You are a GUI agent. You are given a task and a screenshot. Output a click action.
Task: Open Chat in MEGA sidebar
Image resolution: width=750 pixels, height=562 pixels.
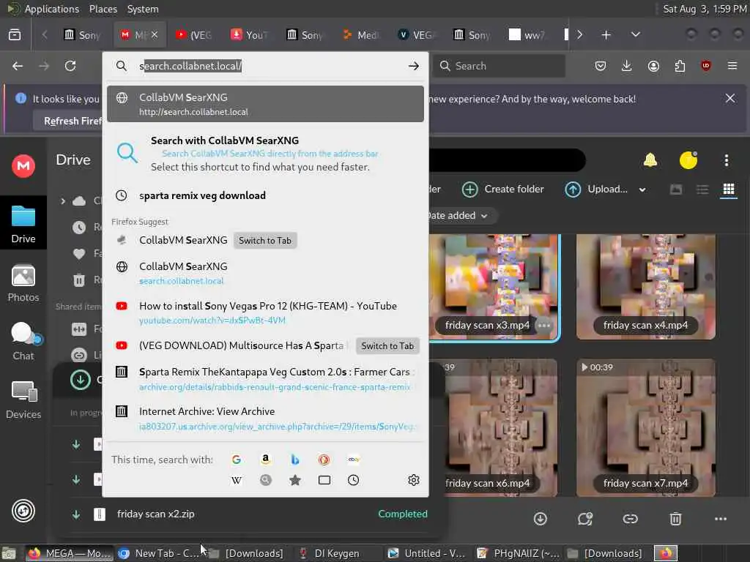[x=23, y=341]
